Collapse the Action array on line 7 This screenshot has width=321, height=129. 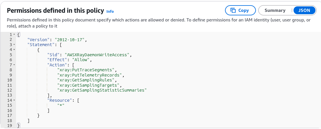[14, 65]
